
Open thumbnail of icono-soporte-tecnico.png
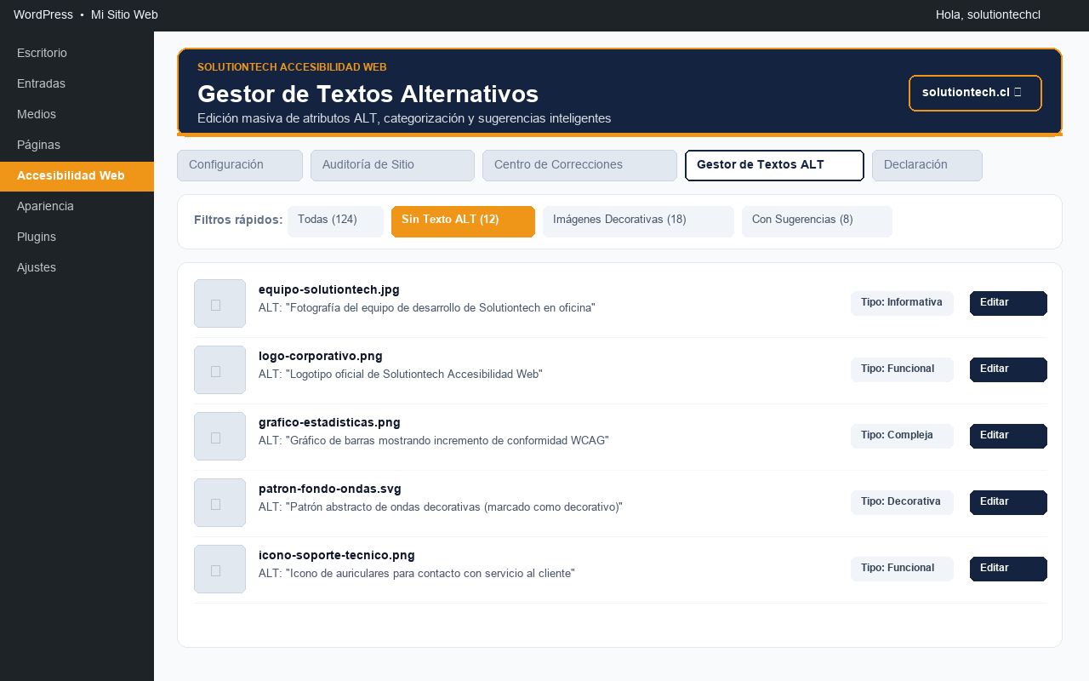click(220, 569)
